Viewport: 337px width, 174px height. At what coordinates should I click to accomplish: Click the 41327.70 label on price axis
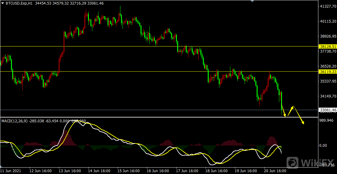[x=328, y=6]
